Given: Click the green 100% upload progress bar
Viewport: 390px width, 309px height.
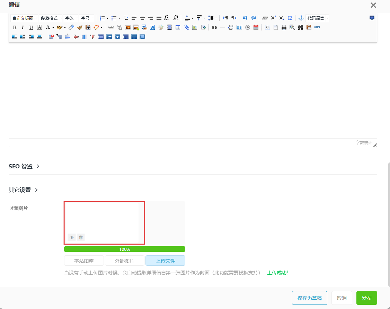Looking at the screenshot, I should (x=125, y=249).
